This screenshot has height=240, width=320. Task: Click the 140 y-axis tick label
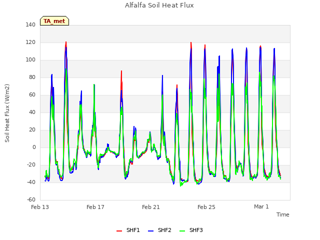coord(30,24)
